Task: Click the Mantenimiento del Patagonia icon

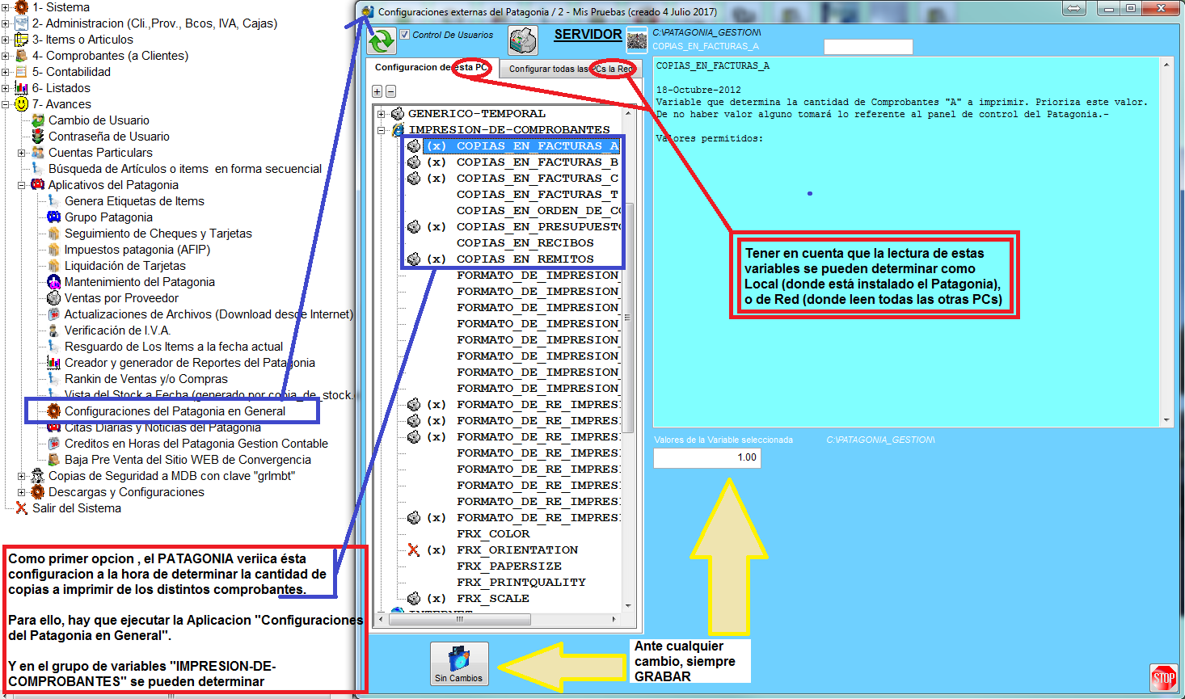Action: tap(54, 282)
